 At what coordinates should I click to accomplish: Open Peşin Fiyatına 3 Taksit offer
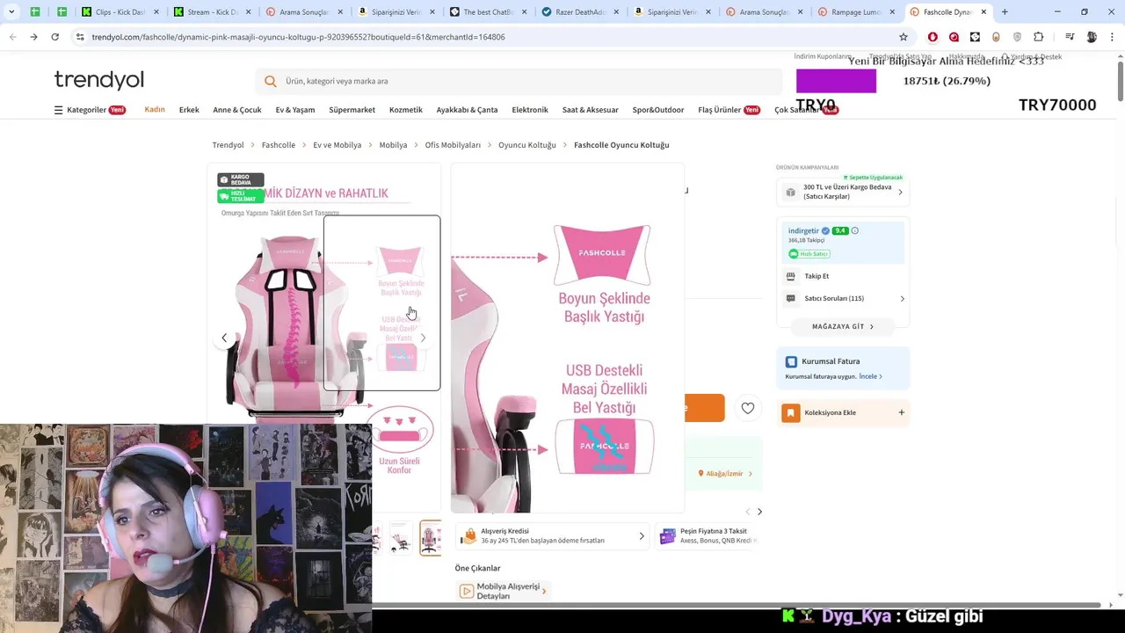point(708,536)
